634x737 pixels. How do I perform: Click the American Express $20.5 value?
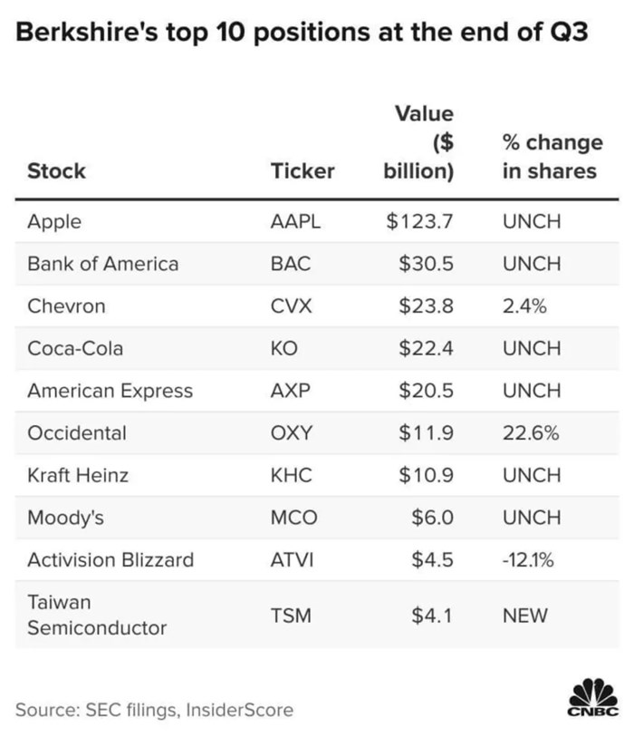pyautogui.click(x=426, y=391)
